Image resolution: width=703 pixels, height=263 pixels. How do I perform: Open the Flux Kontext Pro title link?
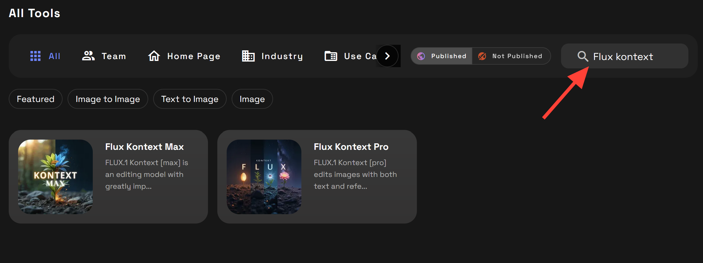(x=351, y=147)
